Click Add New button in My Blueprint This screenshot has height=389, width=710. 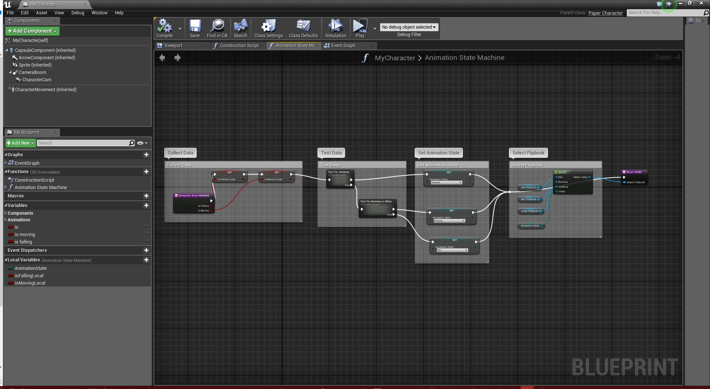tap(20, 143)
